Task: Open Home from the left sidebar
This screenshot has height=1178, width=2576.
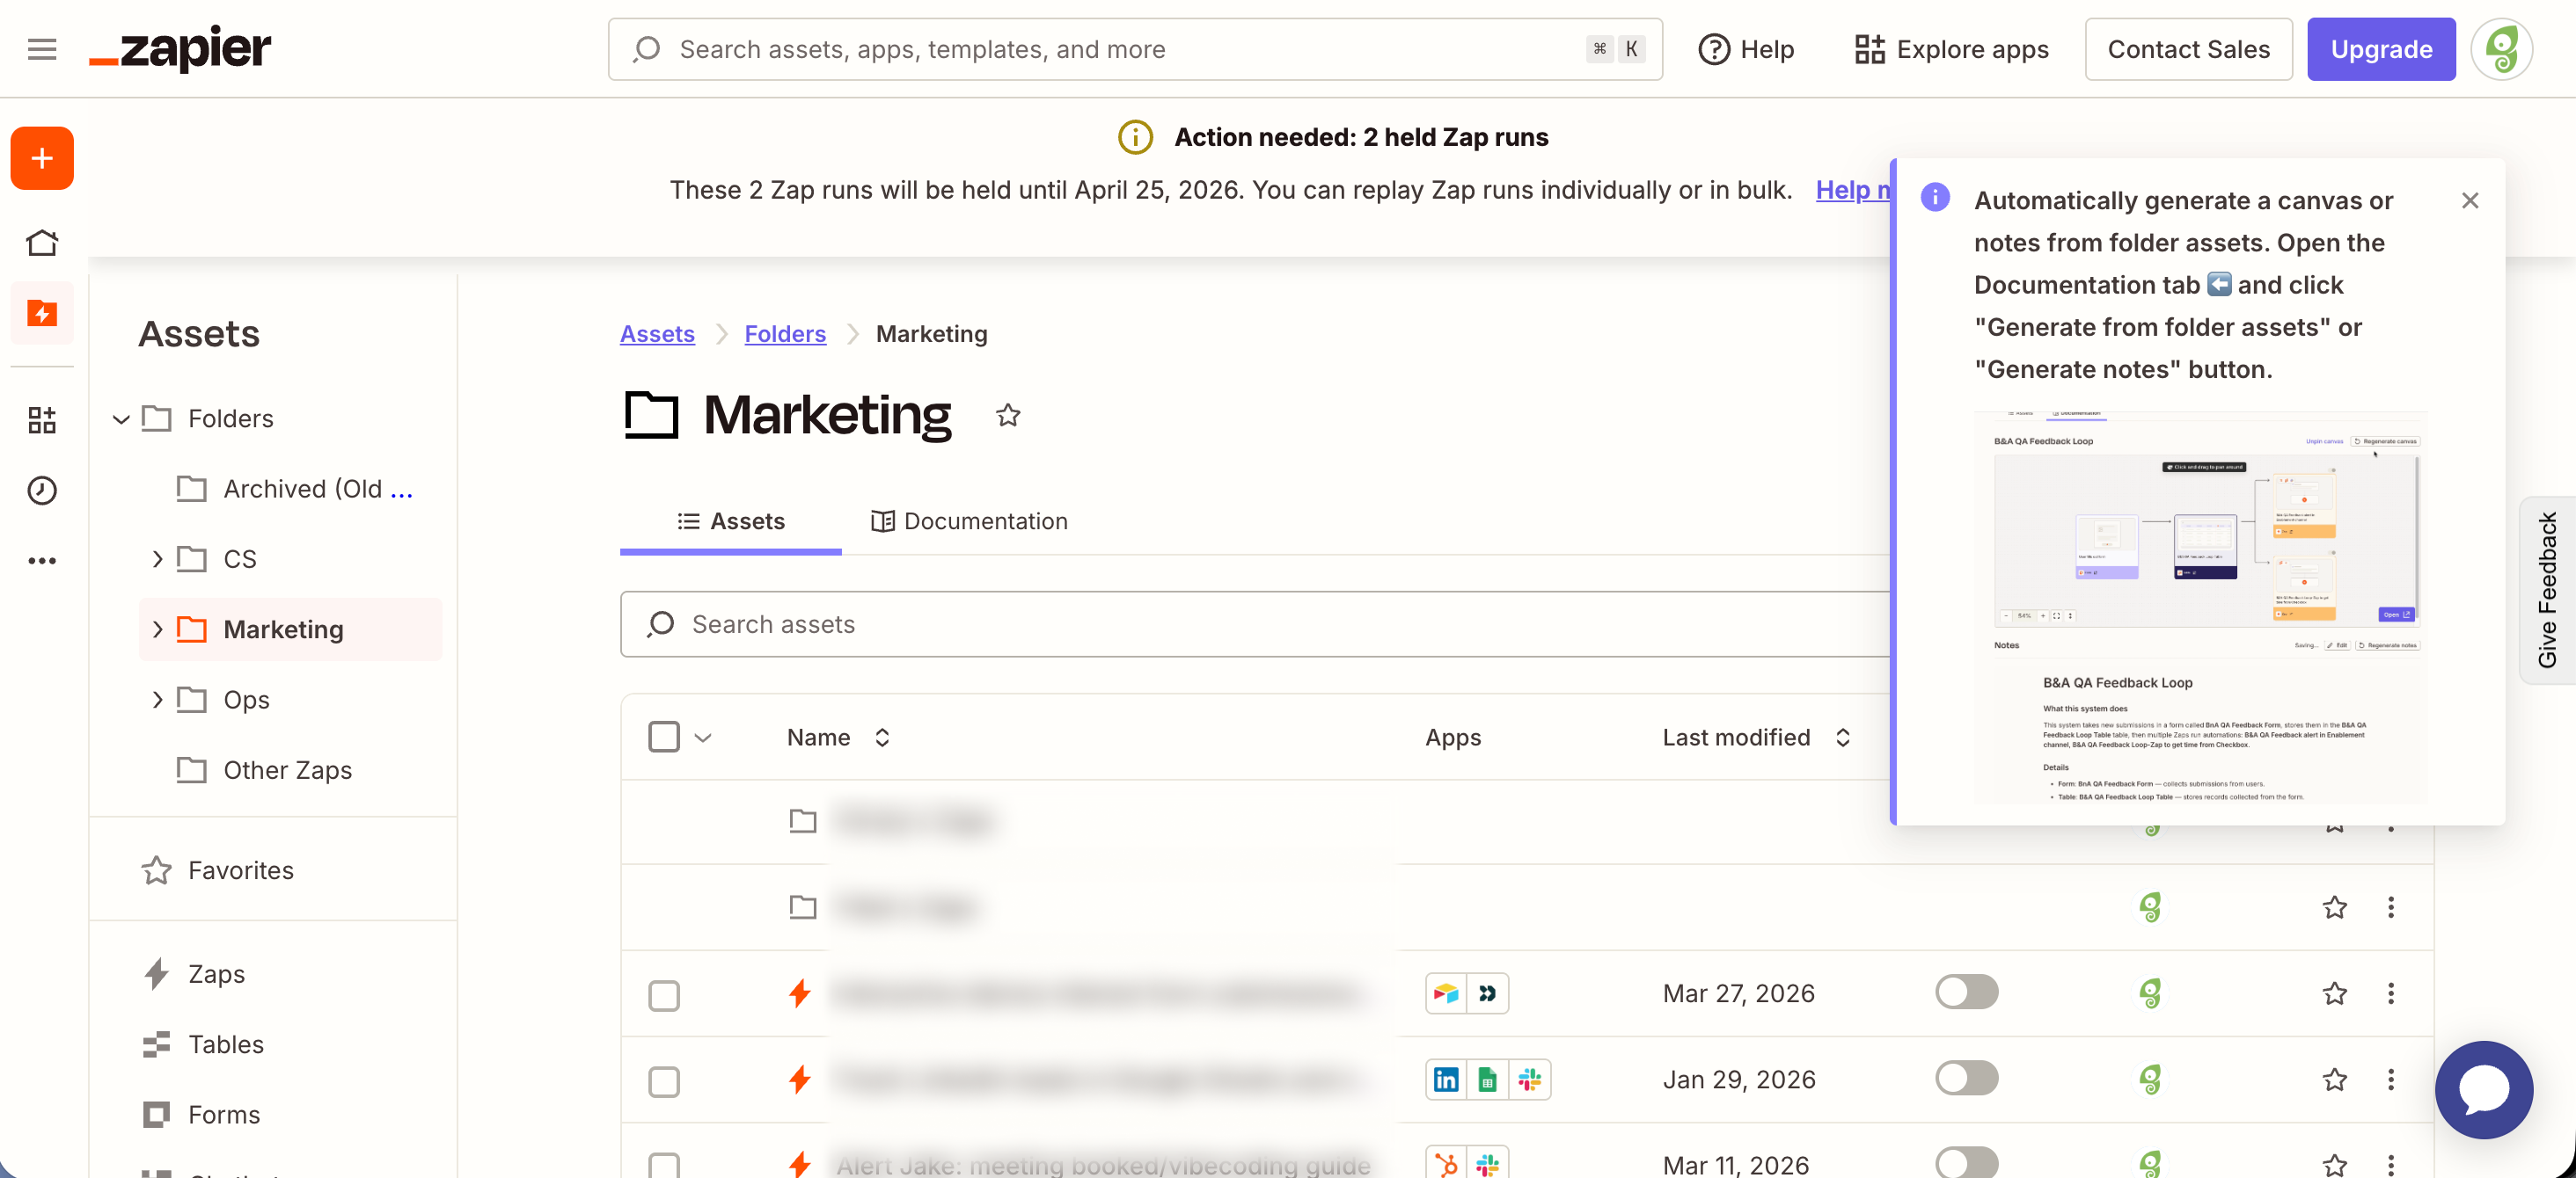Action: [x=41, y=242]
